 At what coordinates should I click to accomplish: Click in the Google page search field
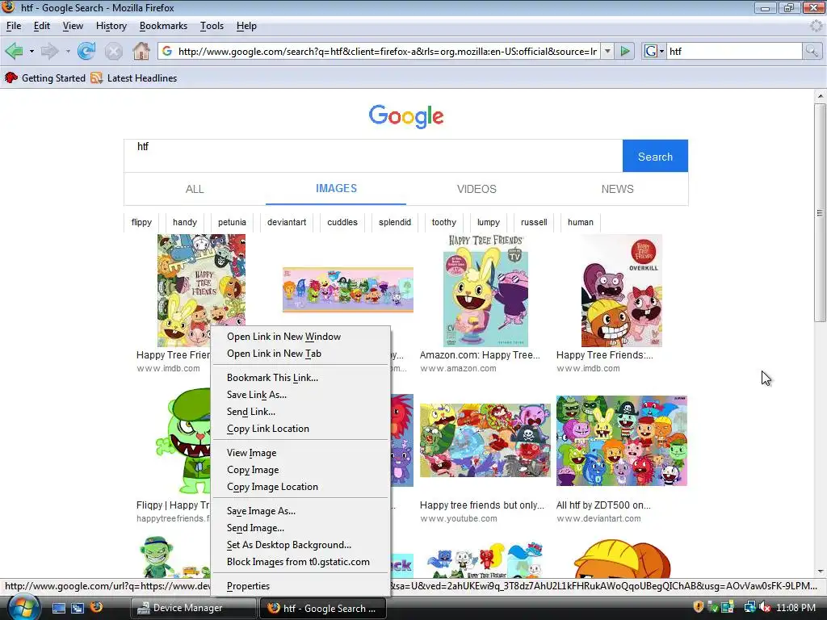[373, 156]
